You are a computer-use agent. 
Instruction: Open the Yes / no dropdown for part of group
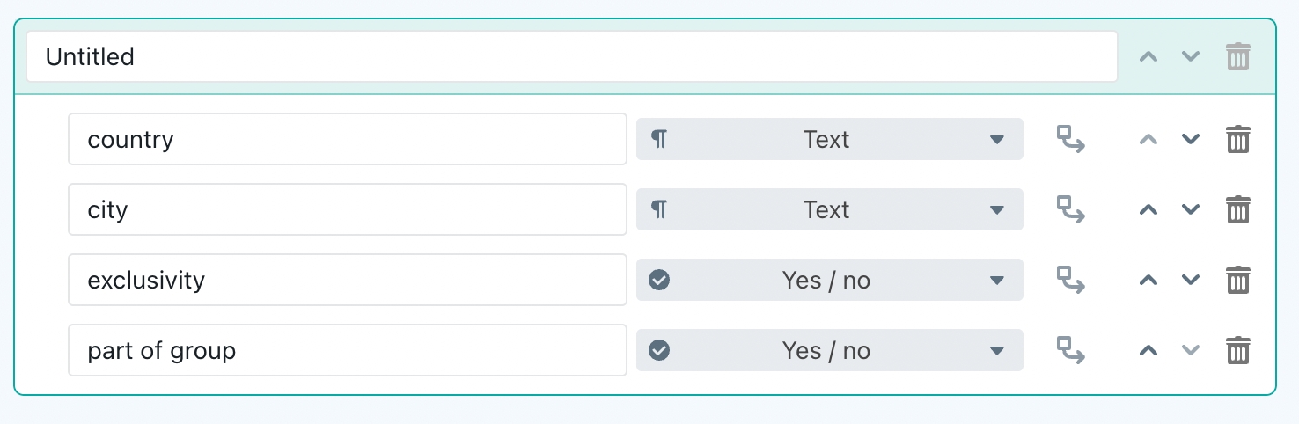tap(830, 350)
